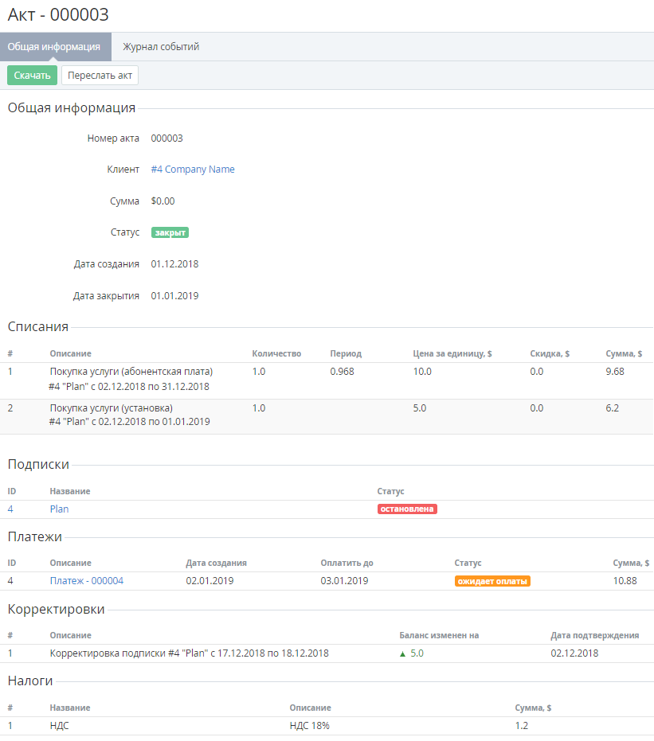654x741 pixels.
Task: Select the 'Общая информация' tab
Action: click(x=54, y=47)
